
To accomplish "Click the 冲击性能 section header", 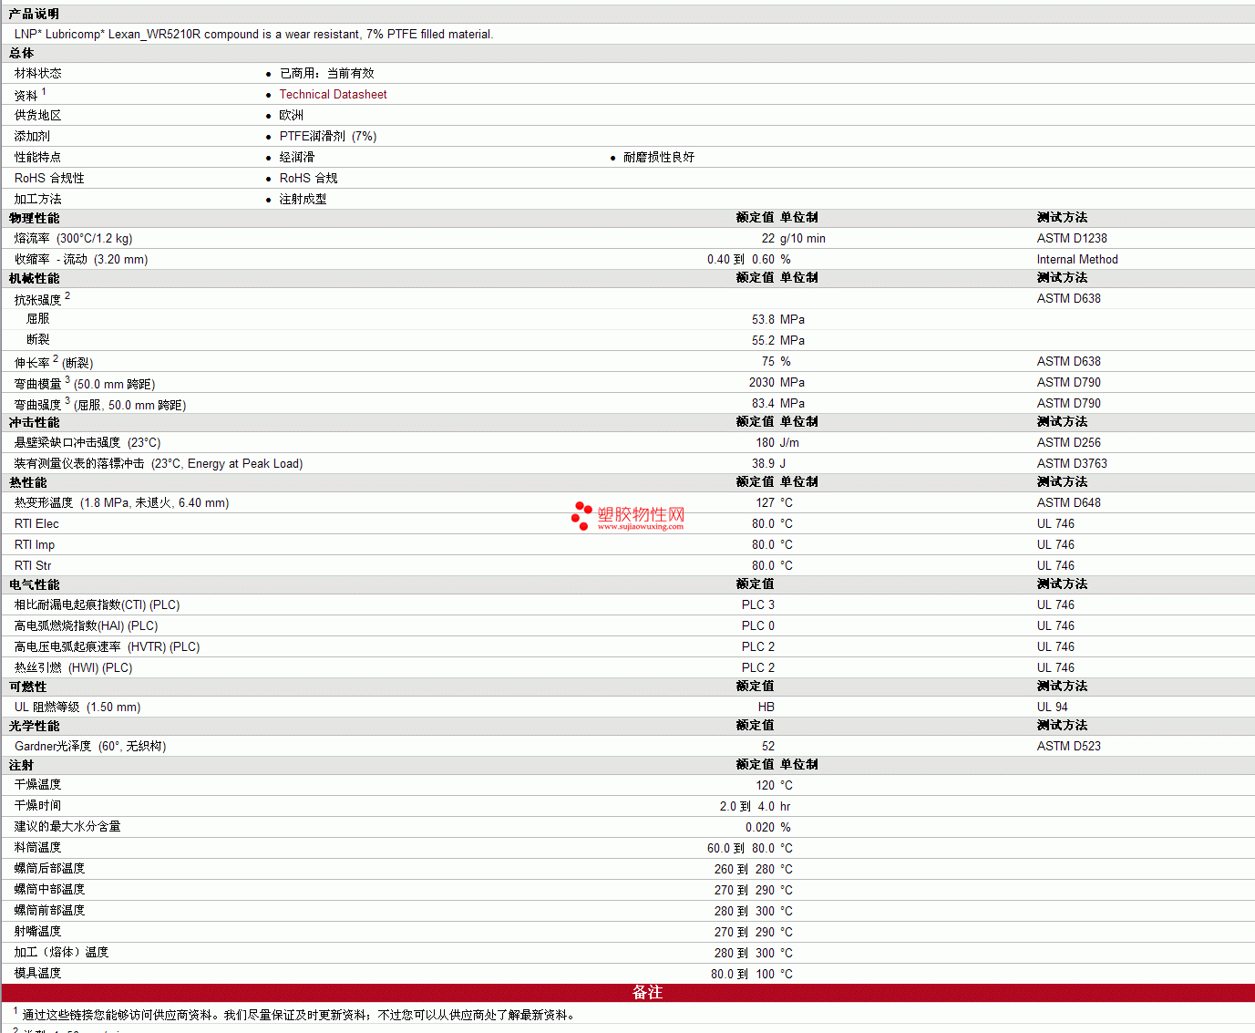I will tap(34, 422).
